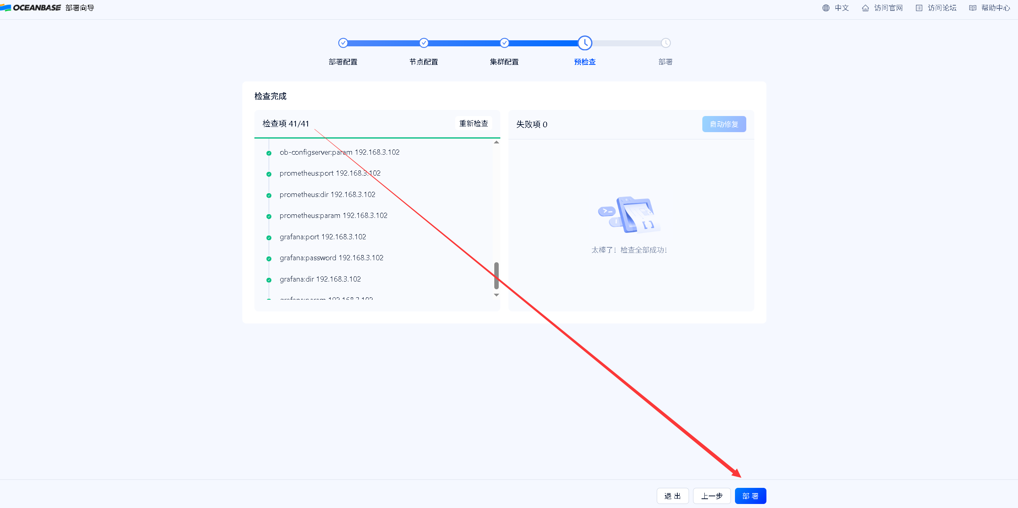Click the 帮助中心 help icon

[x=973, y=8]
